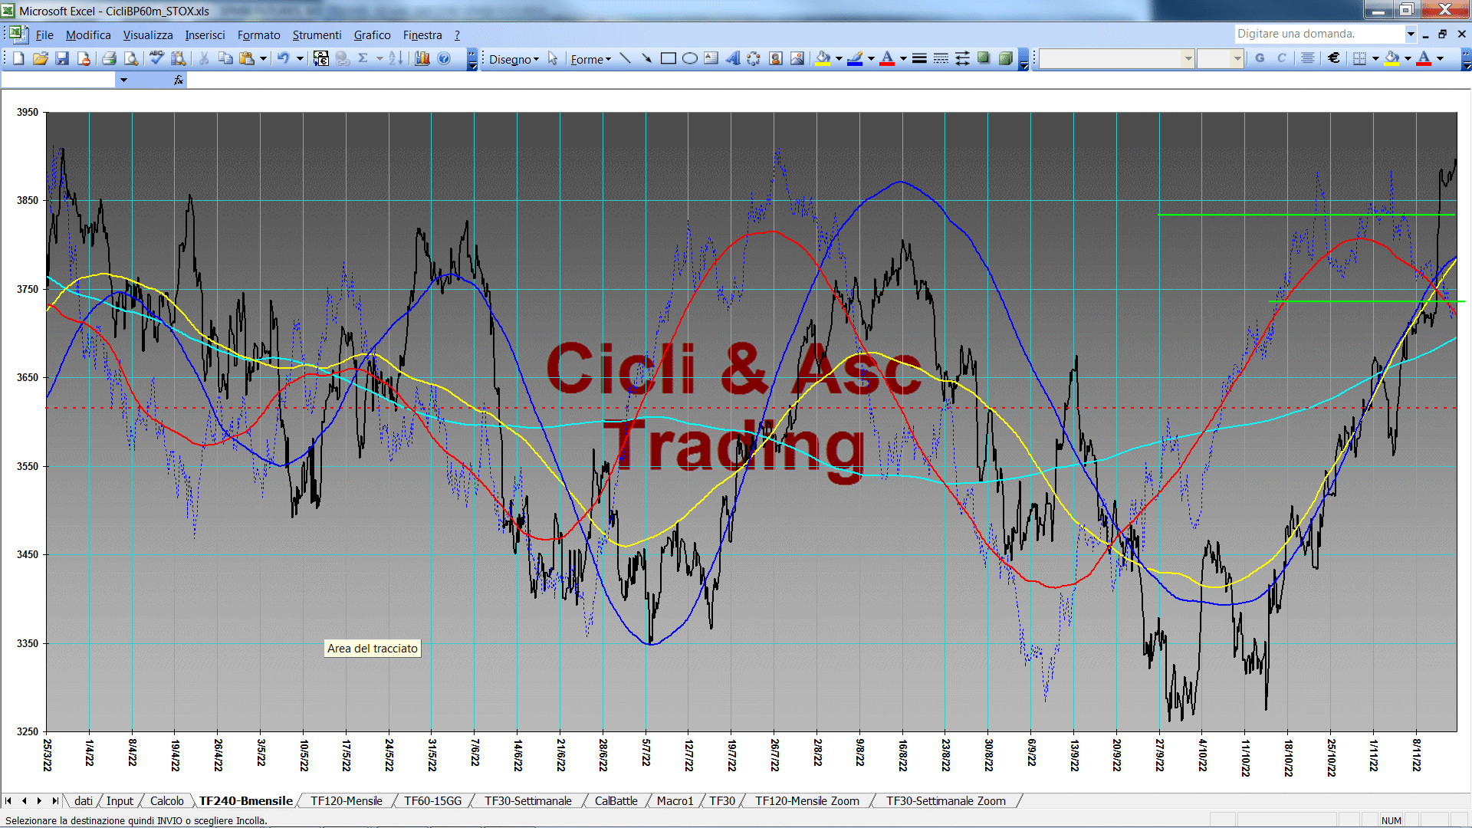This screenshot has height=828, width=1472.
Task: Select Objects arrow pointer tool
Action: [x=553, y=58]
